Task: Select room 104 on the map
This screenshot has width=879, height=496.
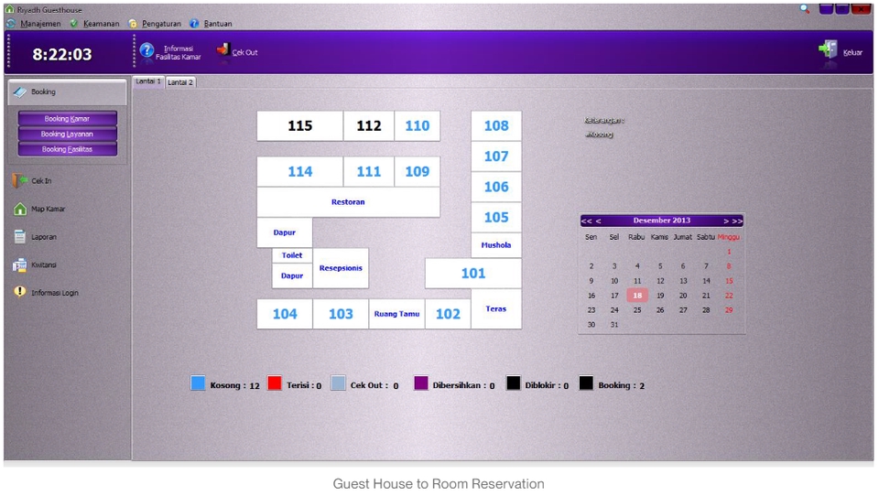Action: [x=285, y=314]
